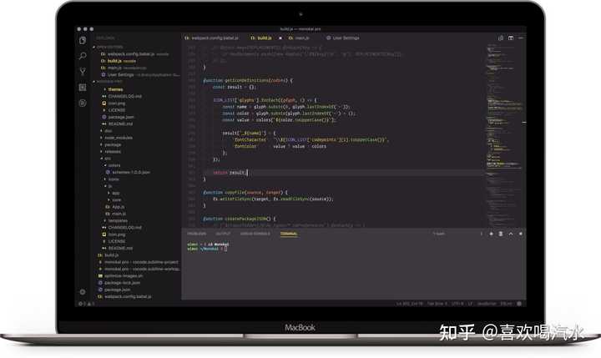The height and width of the screenshot is (358, 601).
Task: Open the PROBLEMS panel tab
Action: click(x=197, y=234)
